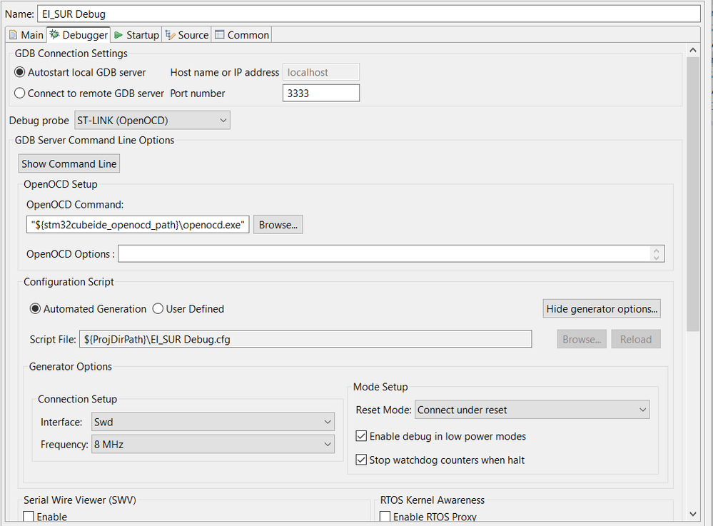Viewport: 713px width, 526px height.
Task: Click the Host name localhost field
Action: tap(321, 72)
